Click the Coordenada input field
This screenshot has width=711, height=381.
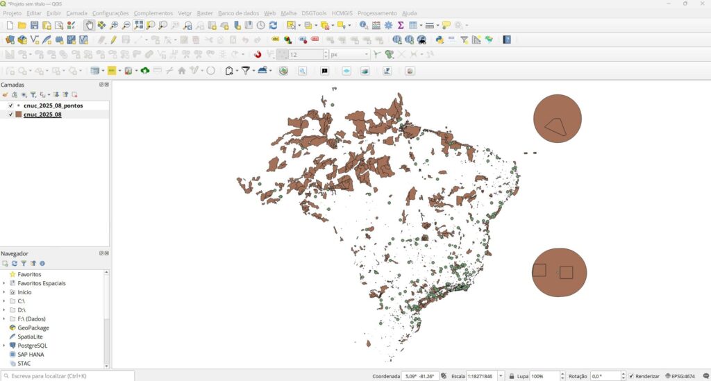pos(420,376)
